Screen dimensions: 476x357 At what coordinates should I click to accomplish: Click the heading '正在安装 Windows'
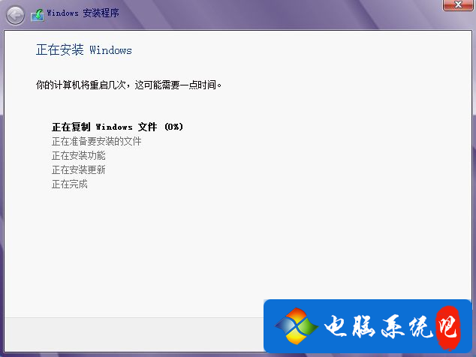click(84, 49)
